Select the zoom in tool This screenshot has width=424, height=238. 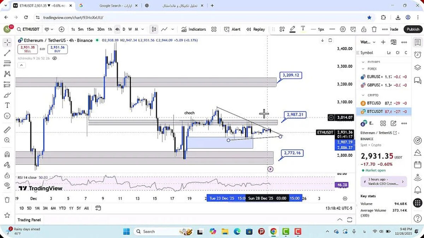click(x=7, y=140)
